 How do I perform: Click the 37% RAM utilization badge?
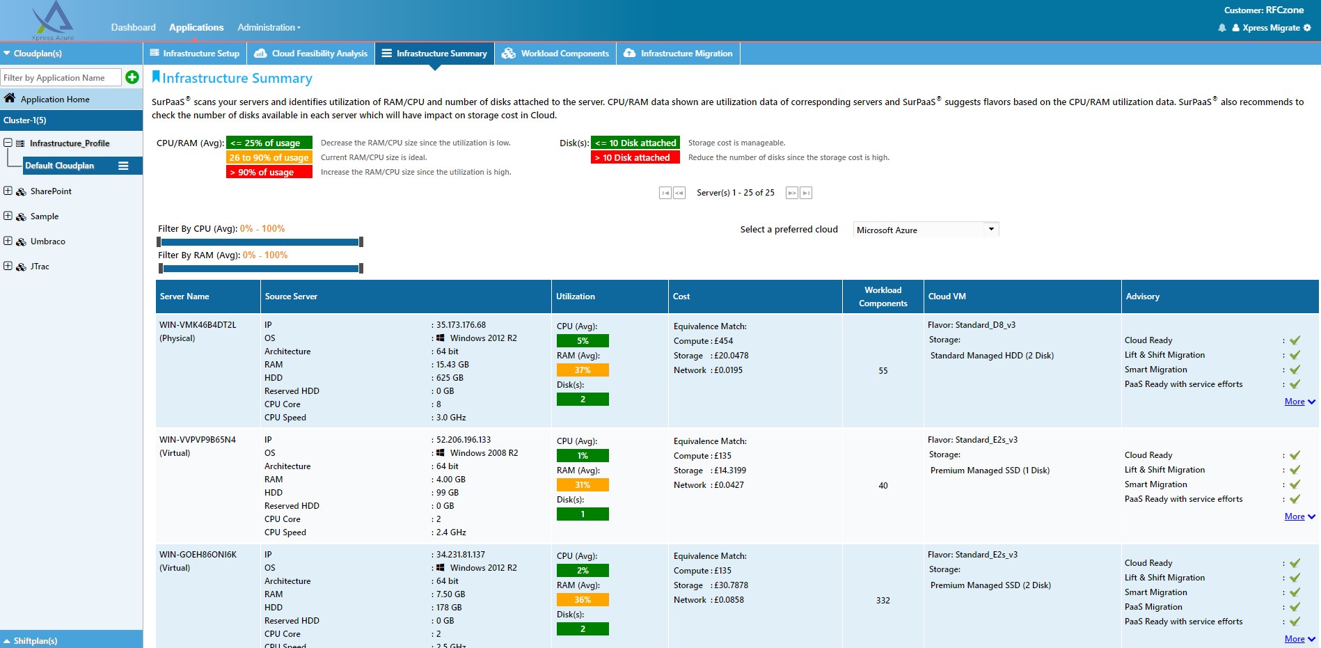click(583, 370)
